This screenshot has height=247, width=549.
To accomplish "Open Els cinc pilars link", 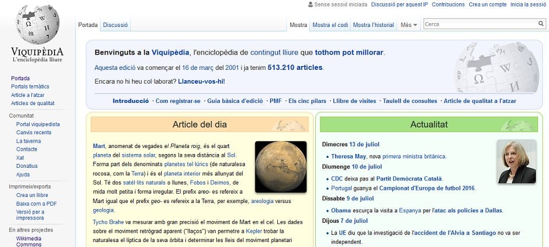I will tap(307, 101).
